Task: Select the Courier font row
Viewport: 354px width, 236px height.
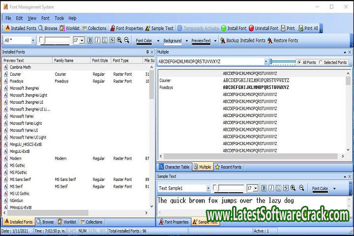Action: tap(76, 74)
